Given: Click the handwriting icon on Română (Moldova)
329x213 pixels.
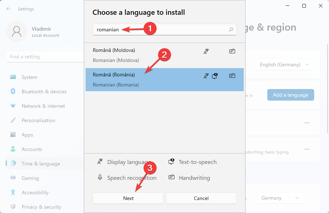Looking at the screenshot, I should pyautogui.click(x=232, y=51).
